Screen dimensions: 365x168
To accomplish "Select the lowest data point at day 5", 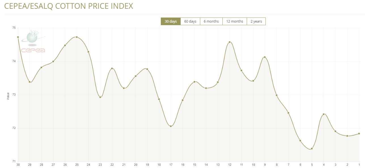I will (x=312, y=149).
